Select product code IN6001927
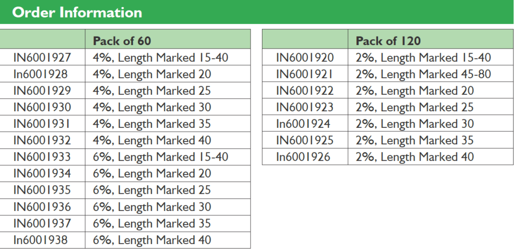 pos(42,58)
